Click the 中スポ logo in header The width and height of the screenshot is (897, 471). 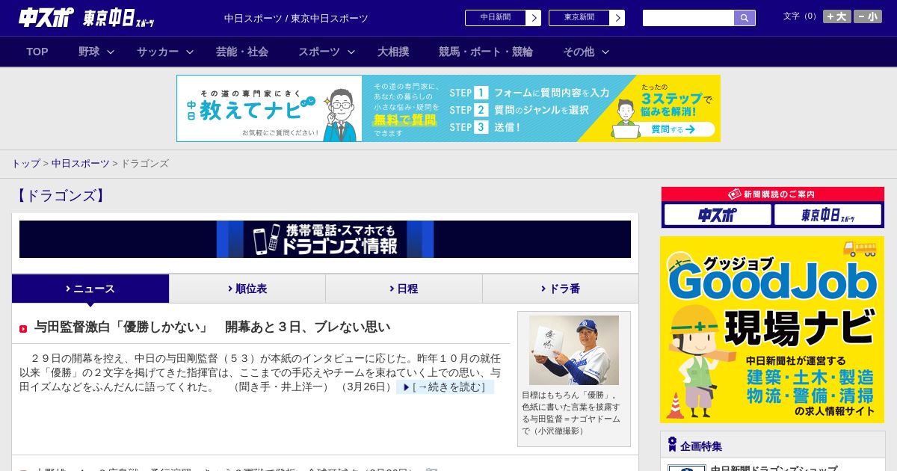[46, 17]
